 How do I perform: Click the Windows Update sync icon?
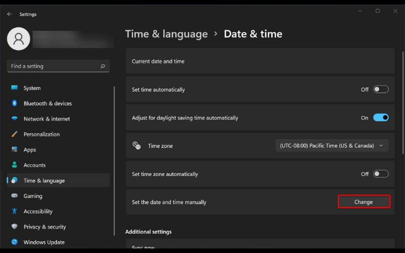(15, 242)
